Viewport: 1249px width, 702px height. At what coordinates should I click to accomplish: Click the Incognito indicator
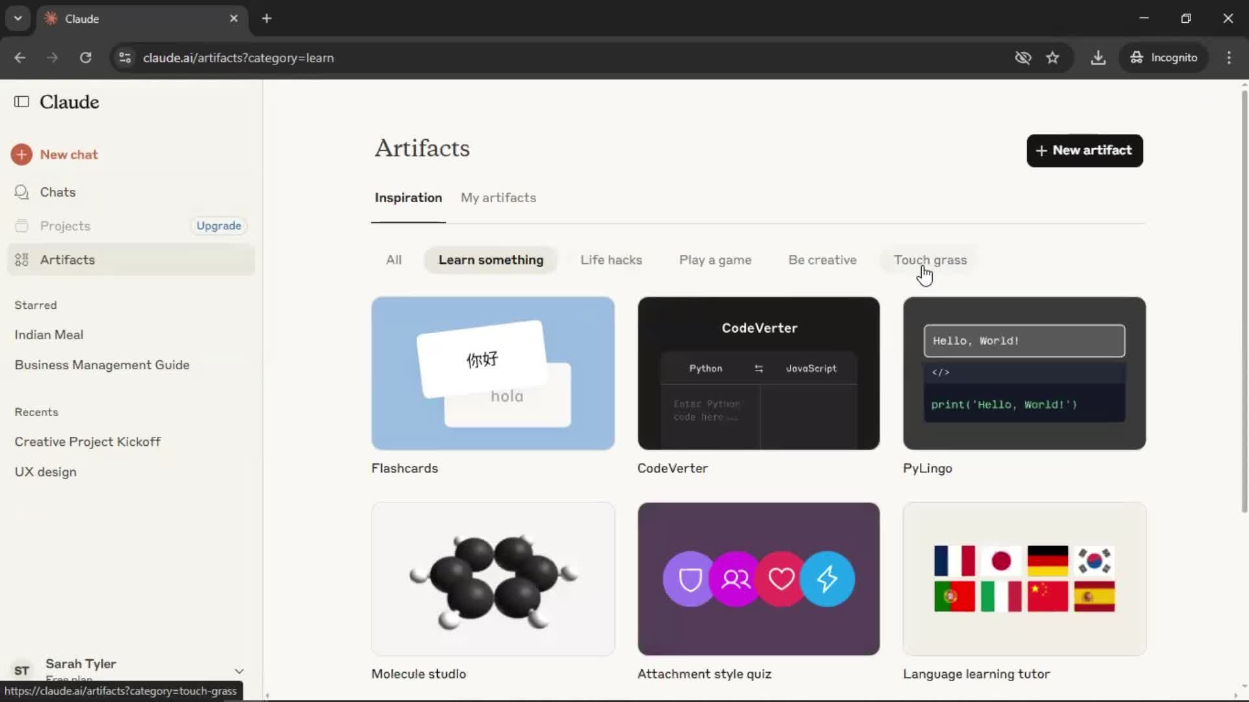(x=1163, y=58)
